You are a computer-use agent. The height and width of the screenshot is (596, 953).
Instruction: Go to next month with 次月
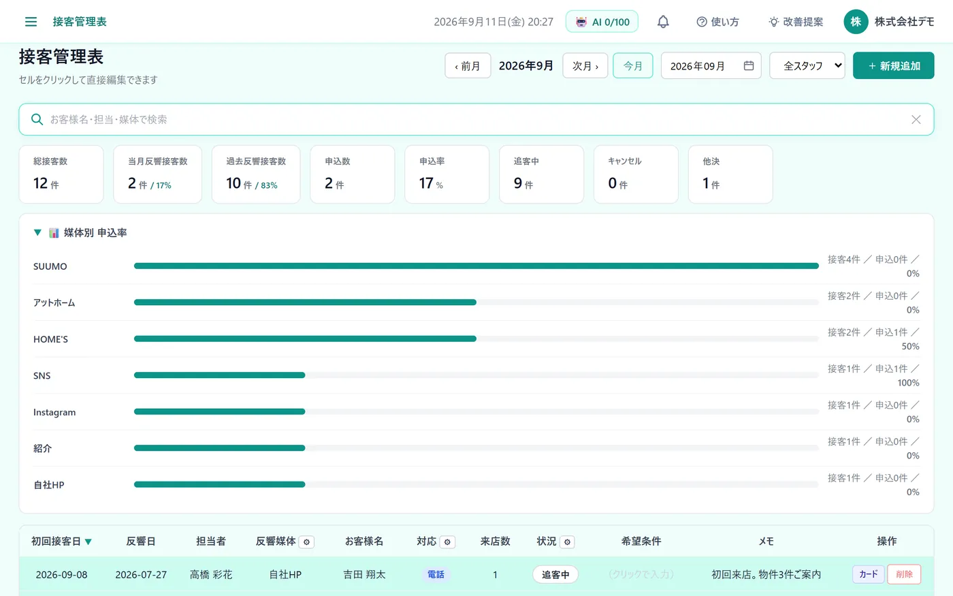pyautogui.click(x=585, y=65)
